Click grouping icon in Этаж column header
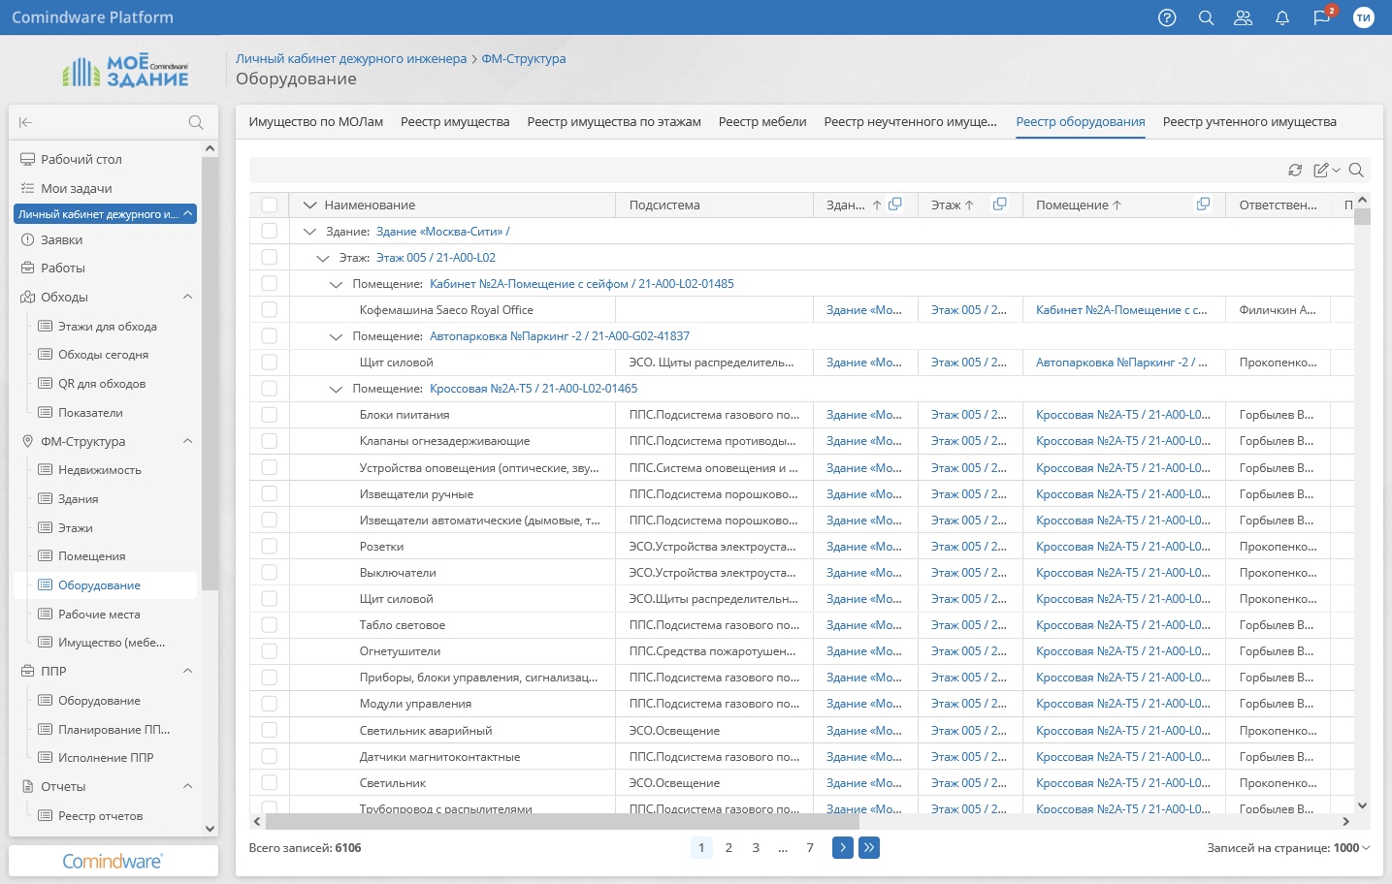The width and height of the screenshot is (1392, 884). click(x=999, y=205)
